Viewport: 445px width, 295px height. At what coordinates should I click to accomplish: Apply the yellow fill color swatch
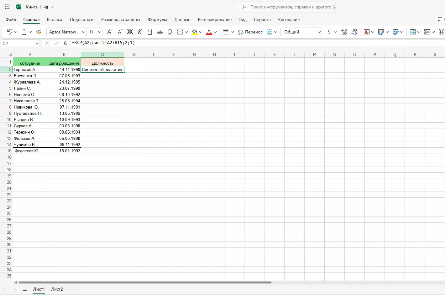(195, 32)
